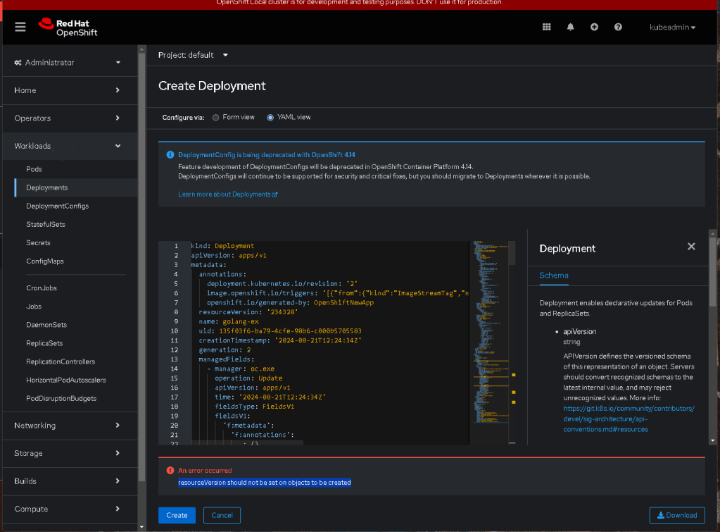Screen dimensions: 720x532
Task: Open Secrets in the sidebar
Action: click(x=38, y=243)
